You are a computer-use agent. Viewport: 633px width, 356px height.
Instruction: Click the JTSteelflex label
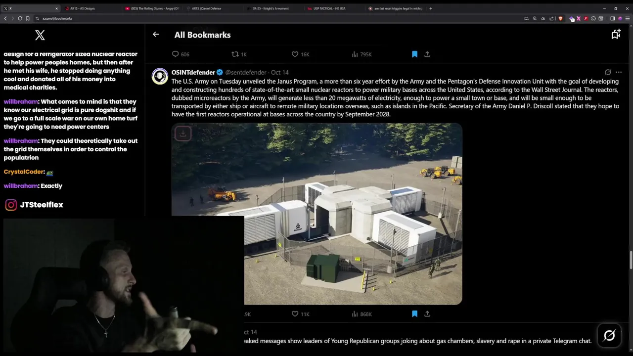(x=42, y=205)
